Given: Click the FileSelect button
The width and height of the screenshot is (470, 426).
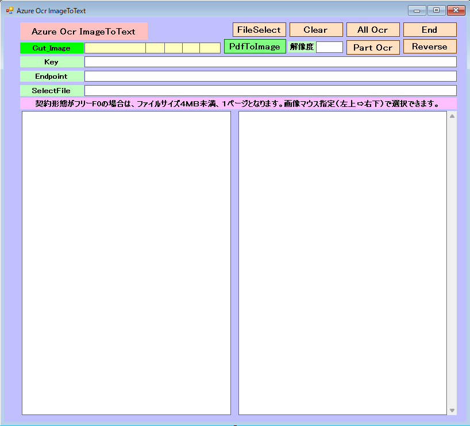Looking at the screenshot, I should (259, 30).
